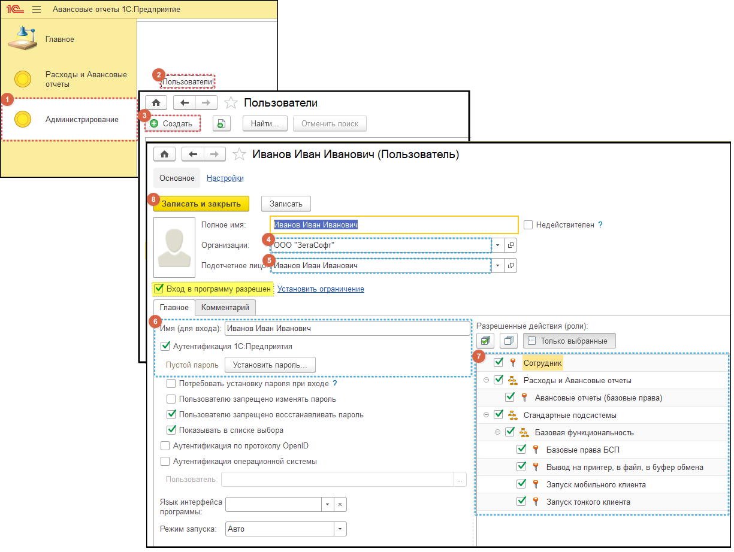Screen dimensions: 734x552
Task: Collapse the Стандартные подсистемы role group
Action: (x=486, y=415)
